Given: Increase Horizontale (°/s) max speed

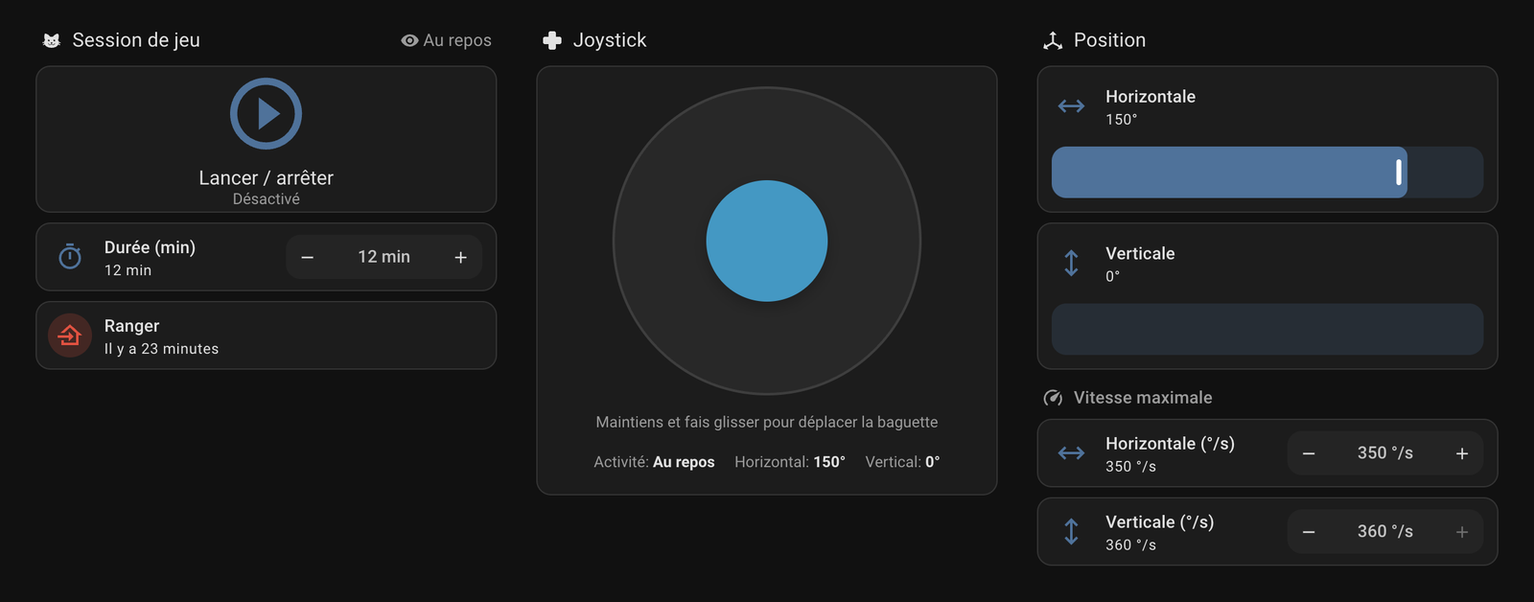Looking at the screenshot, I should 1462,453.
